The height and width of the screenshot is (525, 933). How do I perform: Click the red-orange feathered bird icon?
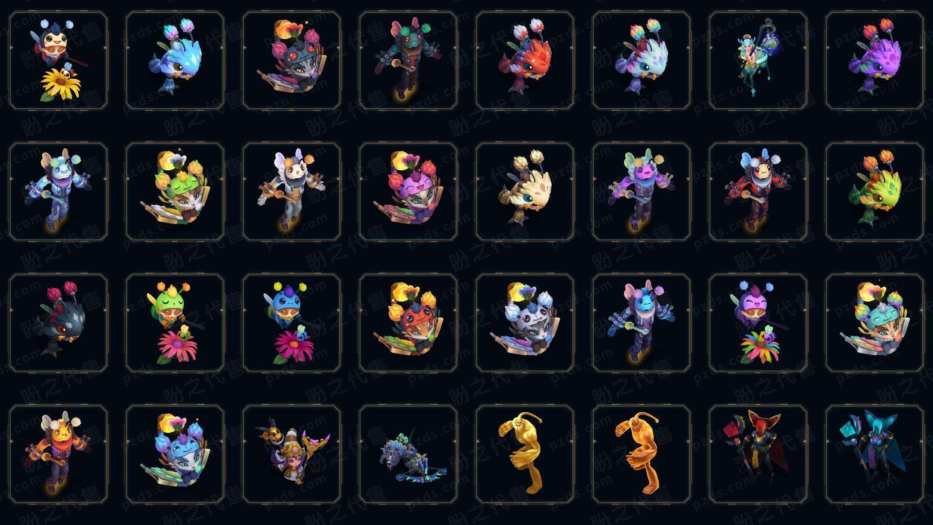(525, 61)
